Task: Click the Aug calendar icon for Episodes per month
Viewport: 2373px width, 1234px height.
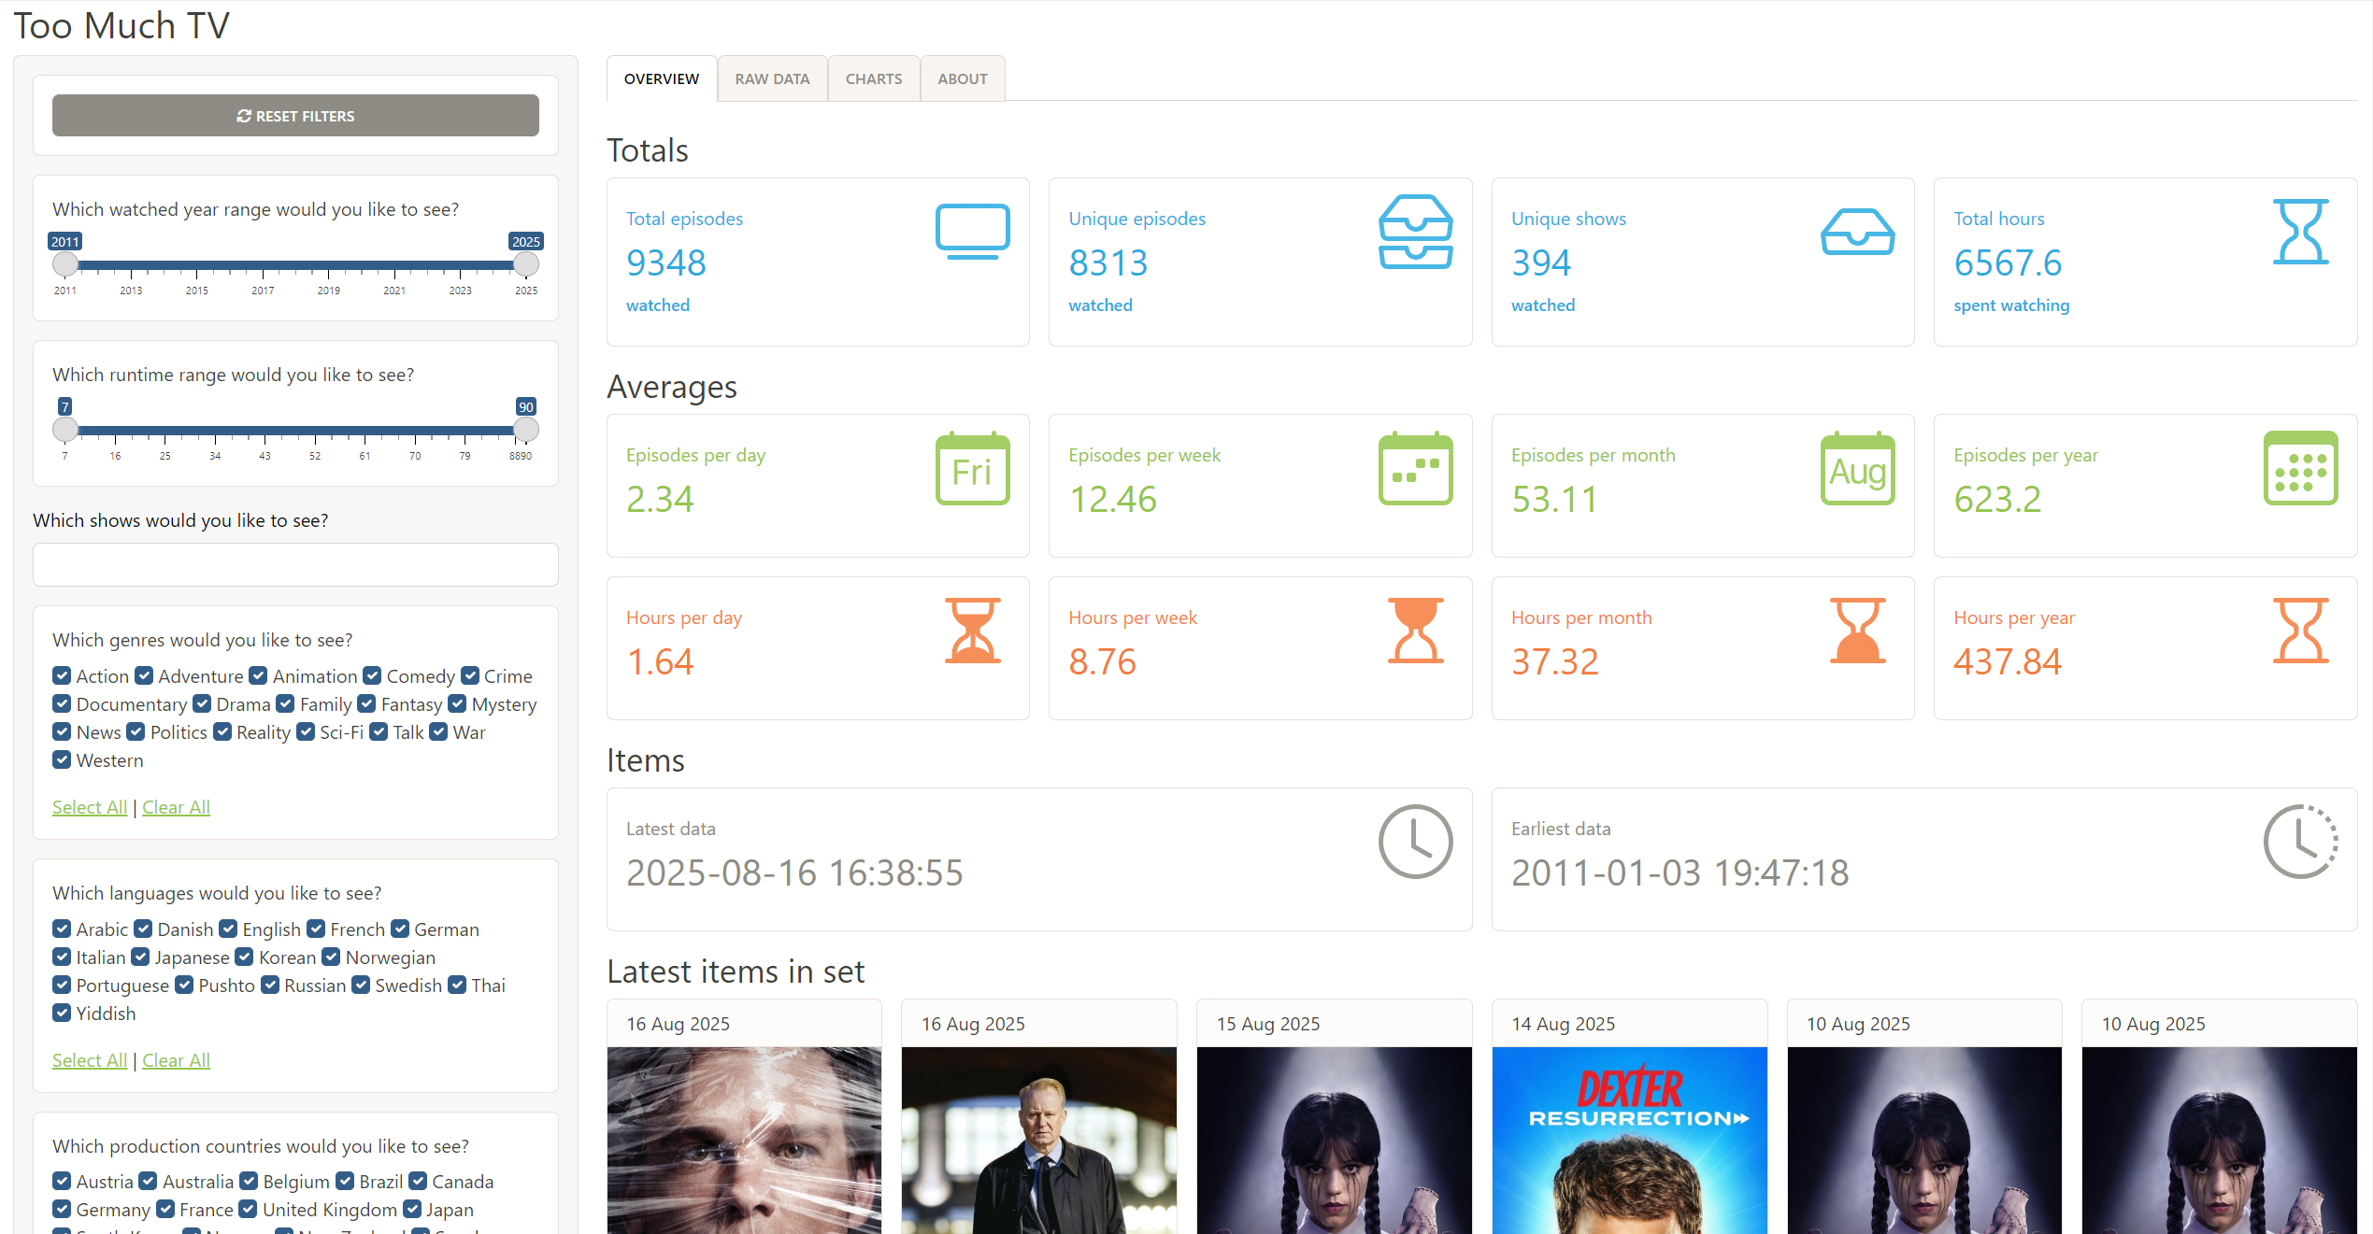Action: click(x=1857, y=468)
